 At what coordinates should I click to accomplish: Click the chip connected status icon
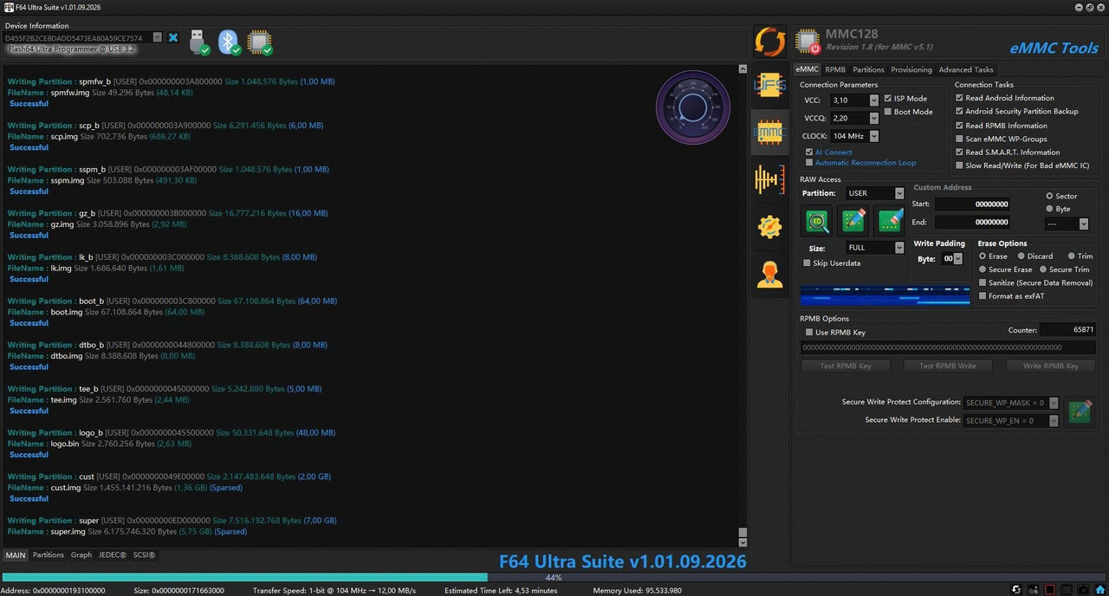point(259,42)
